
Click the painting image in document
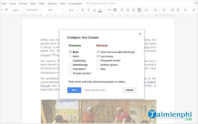(x=98, y=111)
